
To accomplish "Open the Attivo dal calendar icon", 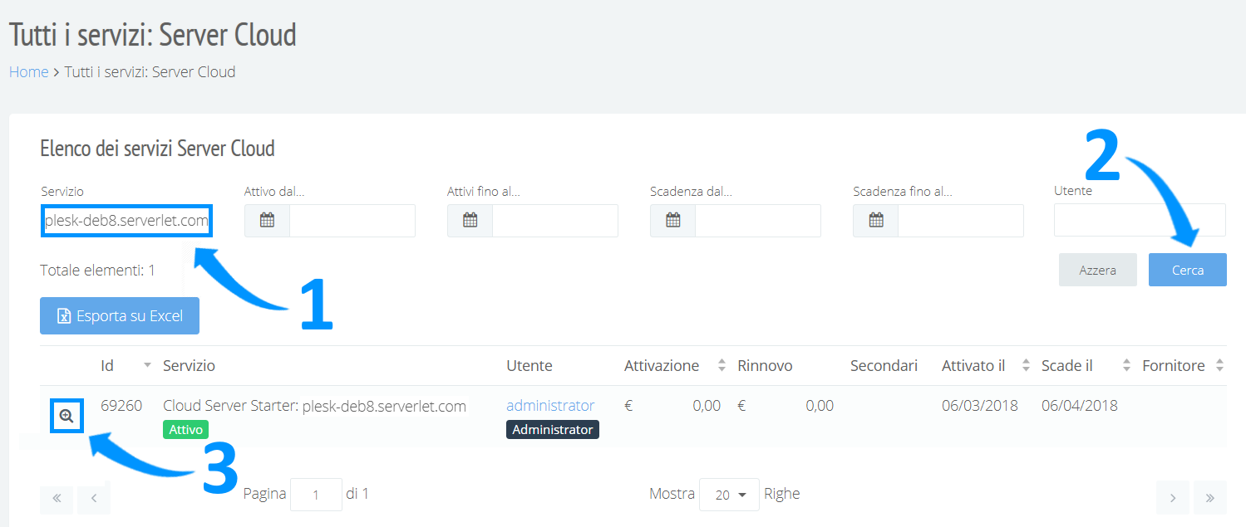I will coord(267,221).
